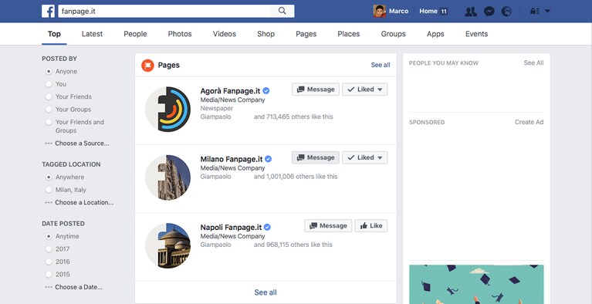Switch to the Latest tab
The width and height of the screenshot is (592, 304).
[92, 34]
